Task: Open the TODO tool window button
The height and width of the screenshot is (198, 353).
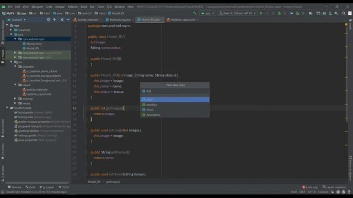Action: [64, 187]
